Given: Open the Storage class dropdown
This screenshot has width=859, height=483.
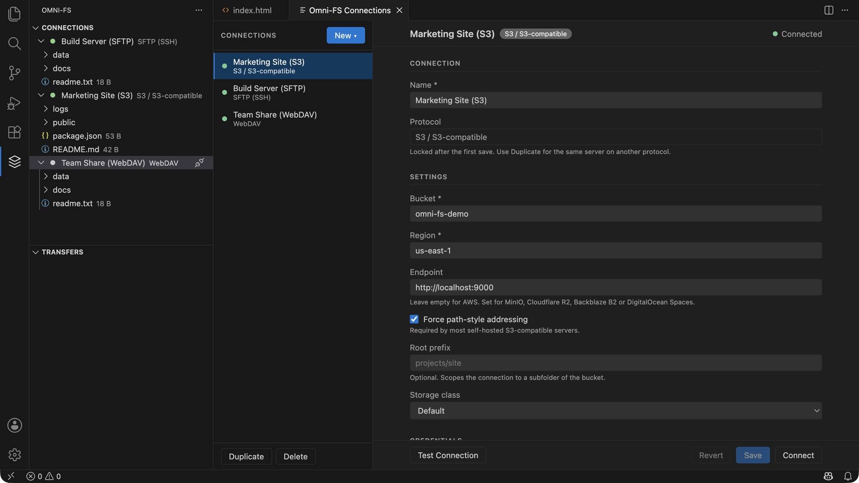Looking at the screenshot, I should point(615,411).
